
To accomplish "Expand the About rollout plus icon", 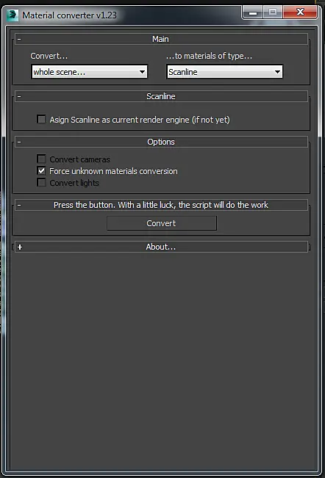I will point(20,247).
